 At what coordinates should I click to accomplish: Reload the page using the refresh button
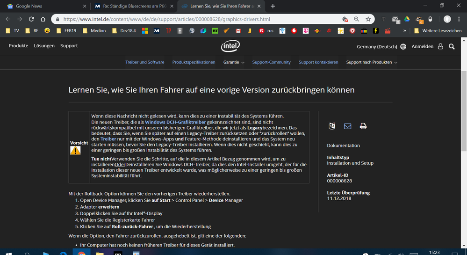coord(31,19)
